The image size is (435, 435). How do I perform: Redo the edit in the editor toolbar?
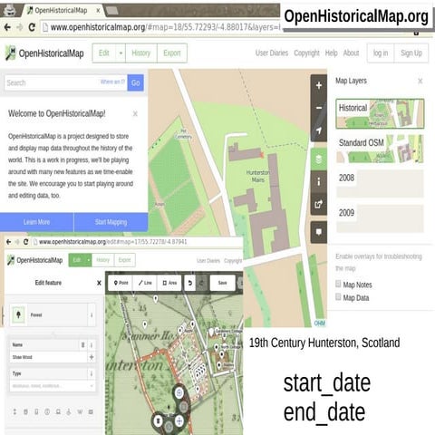click(201, 283)
